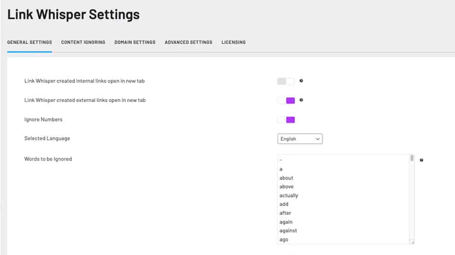Screen dimensions: 455x255
Task: Go to Domain Settings tab
Action: click(135, 42)
